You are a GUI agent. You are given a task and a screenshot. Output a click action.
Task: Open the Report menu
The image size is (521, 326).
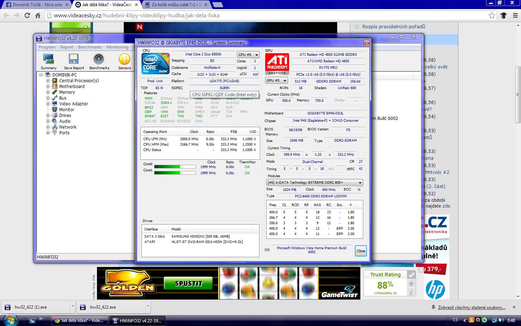point(67,47)
